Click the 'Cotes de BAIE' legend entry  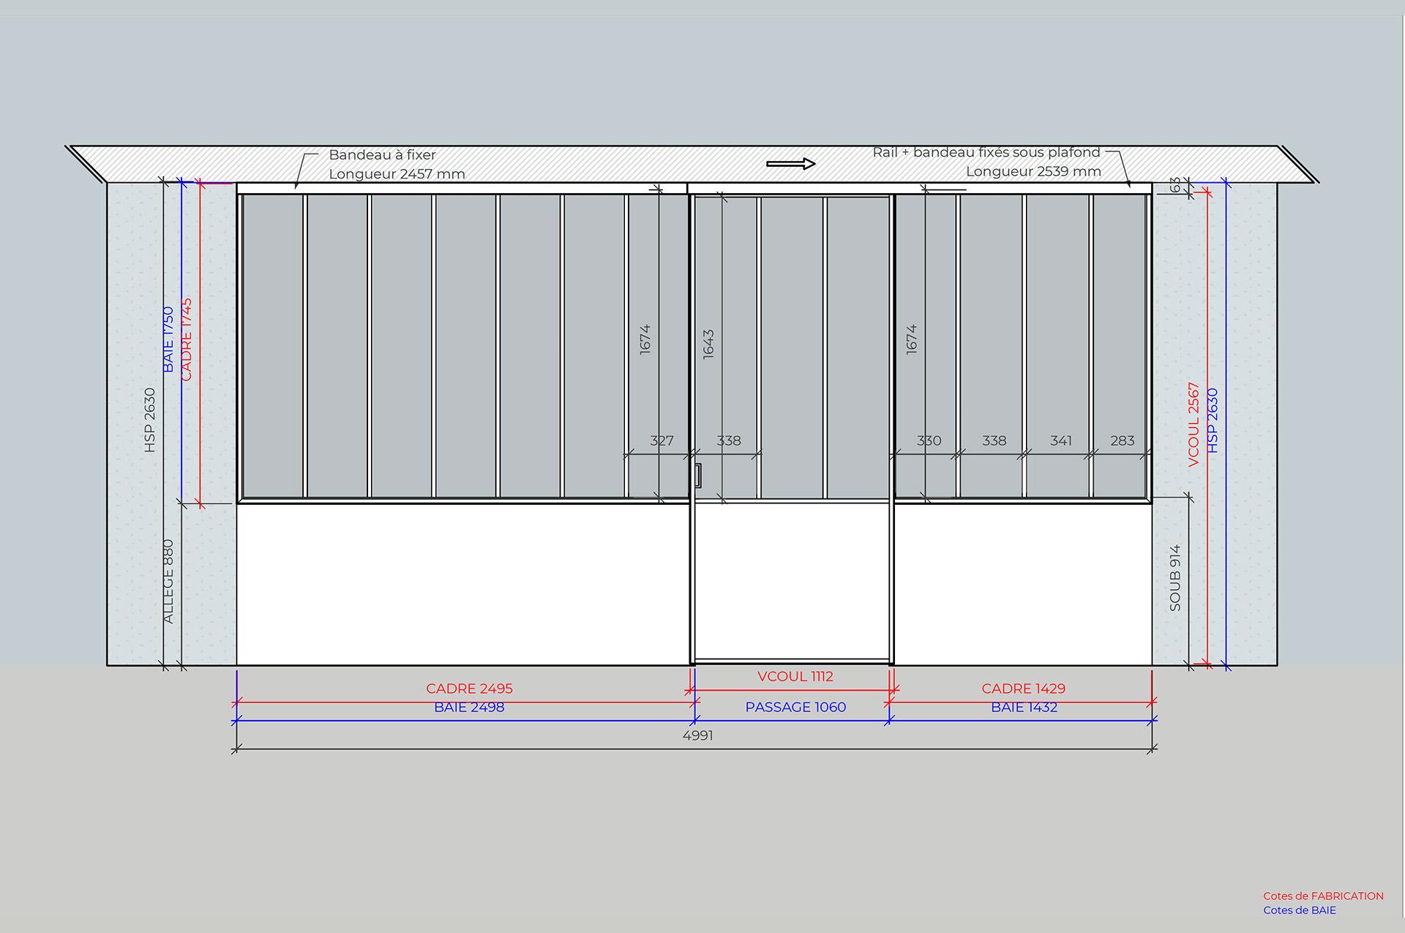pyautogui.click(x=1300, y=910)
